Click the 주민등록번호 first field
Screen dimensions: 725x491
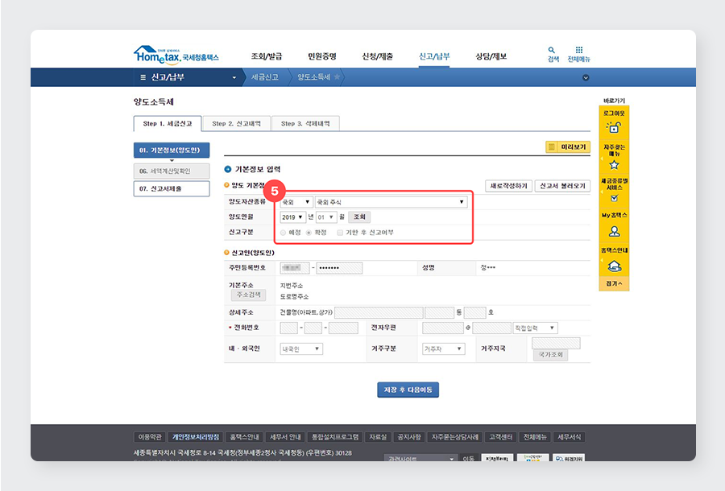pos(295,268)
